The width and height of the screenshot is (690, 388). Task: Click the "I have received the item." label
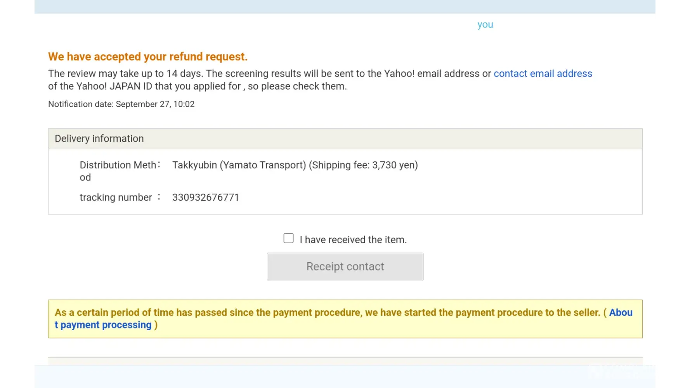[353, 240]
